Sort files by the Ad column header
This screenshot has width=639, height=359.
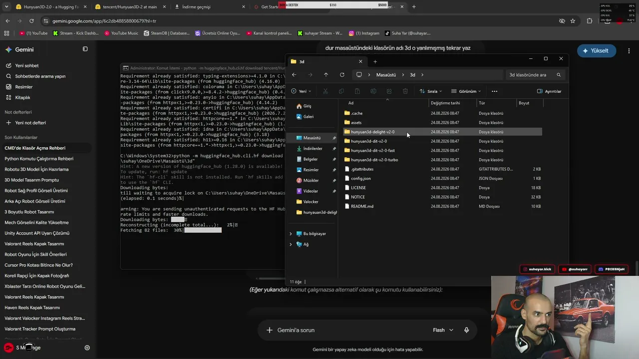coord(351,103)
